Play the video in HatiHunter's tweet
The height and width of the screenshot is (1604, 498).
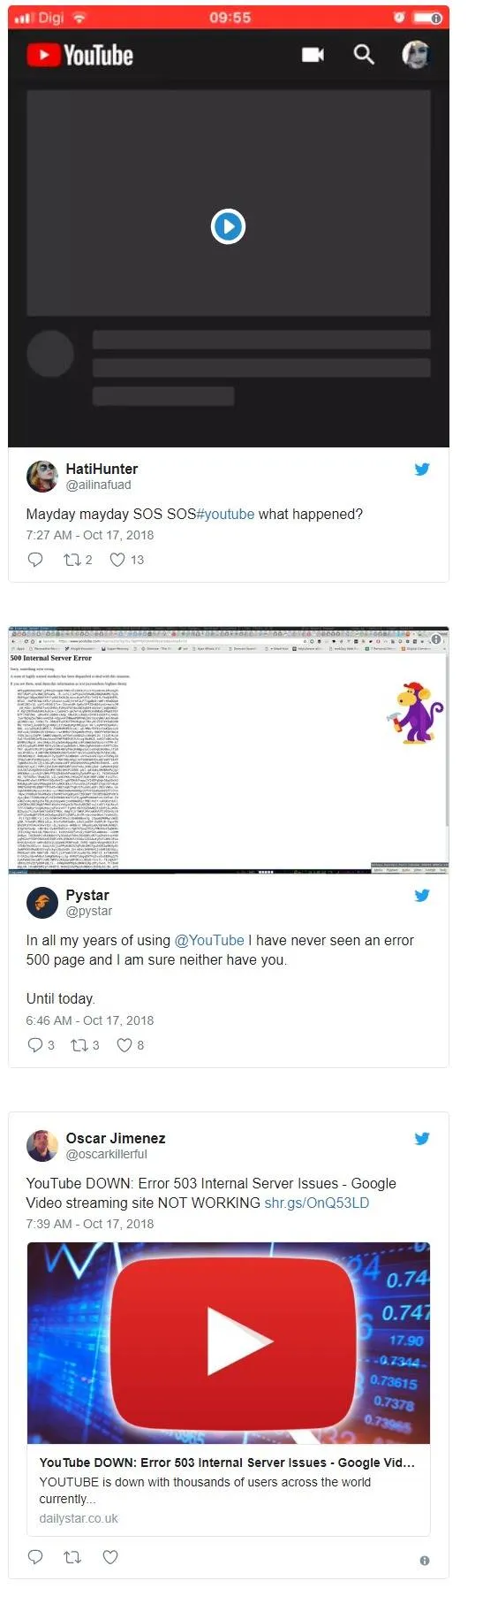pos(228,226)
